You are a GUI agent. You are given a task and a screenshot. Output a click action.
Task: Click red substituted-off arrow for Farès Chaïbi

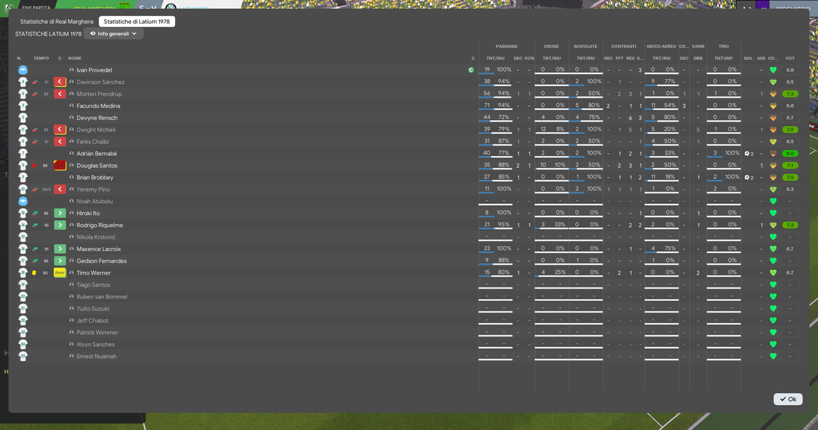[59, 142]
